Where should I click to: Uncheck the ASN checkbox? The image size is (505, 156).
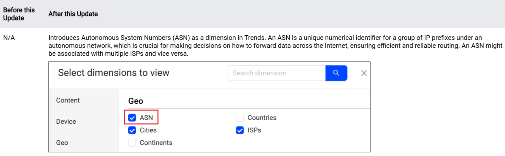click(x=132, y=118)
